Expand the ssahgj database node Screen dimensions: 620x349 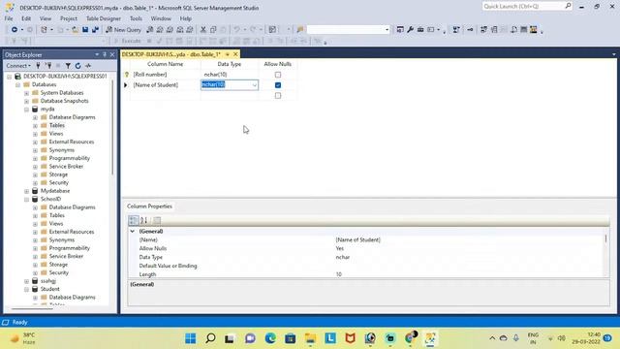[x=26, y=281]
